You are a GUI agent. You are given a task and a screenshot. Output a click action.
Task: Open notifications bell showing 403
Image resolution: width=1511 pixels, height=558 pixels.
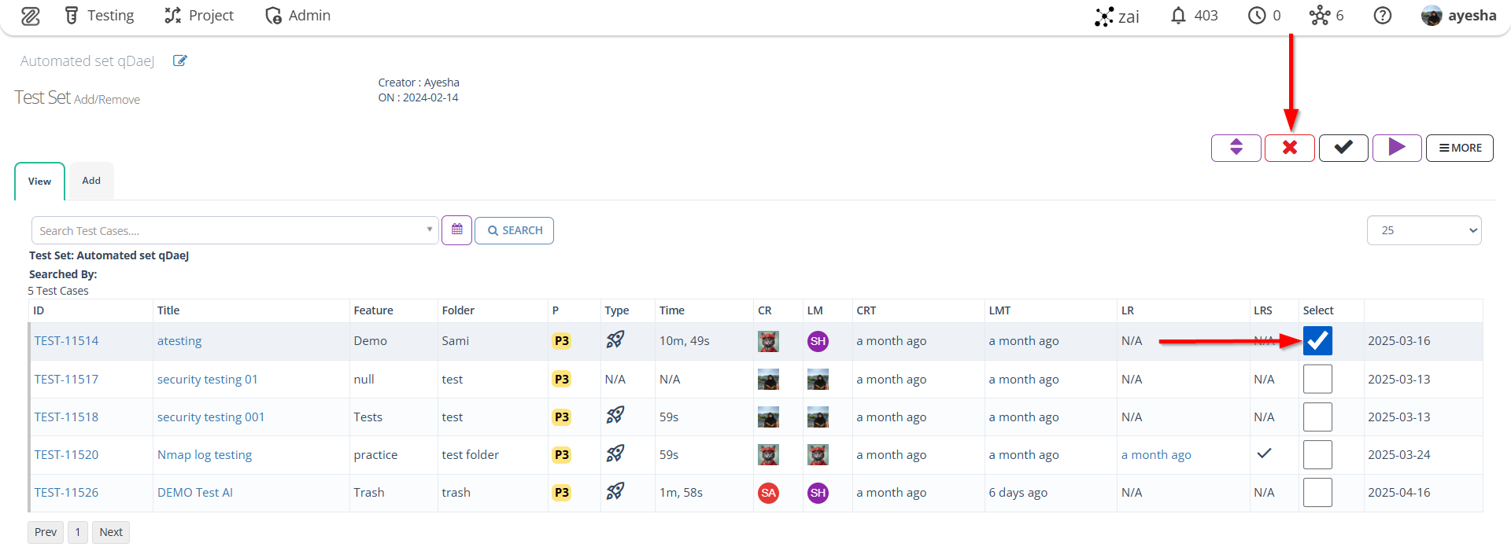pos(1194,16)
